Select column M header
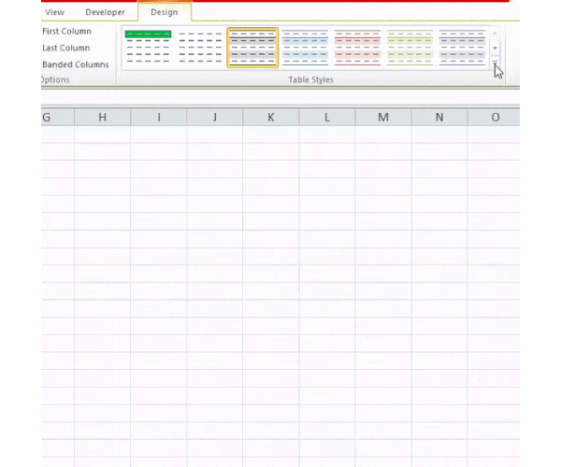Viewport: 561px width, 467px height. coord(383,117)
